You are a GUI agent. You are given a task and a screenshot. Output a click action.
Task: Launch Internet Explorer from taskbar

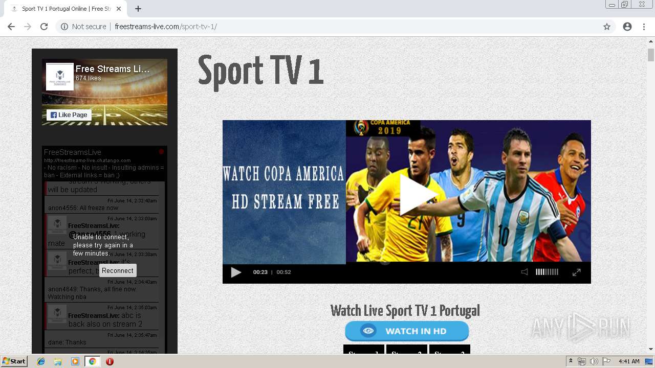point(41,361)
